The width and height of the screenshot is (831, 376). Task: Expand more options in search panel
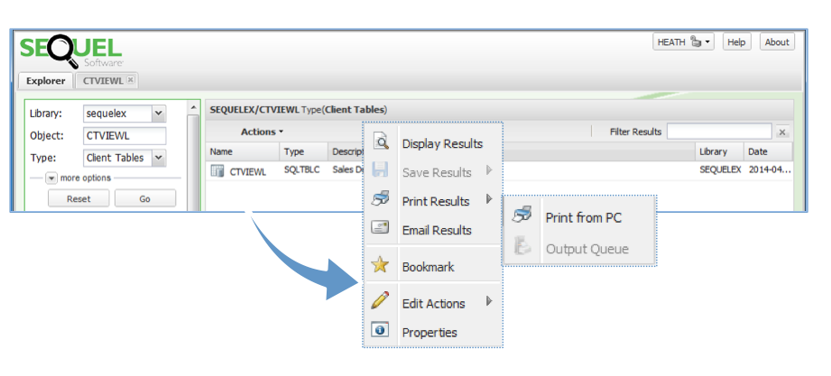pos(51,178)
